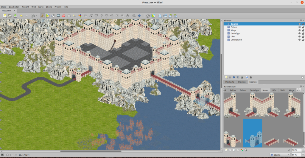This screenshot has width=305, height=158.
Task: Hide the Felsen layer via eye icon
Action: tap(300, 27)
